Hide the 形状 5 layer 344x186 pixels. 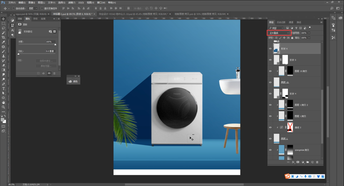coord(270,60)
